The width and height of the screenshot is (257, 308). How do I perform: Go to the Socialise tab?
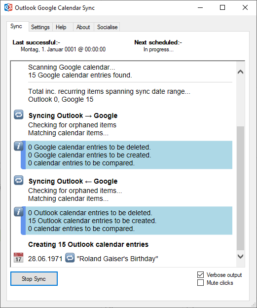(x=107, y=27)
